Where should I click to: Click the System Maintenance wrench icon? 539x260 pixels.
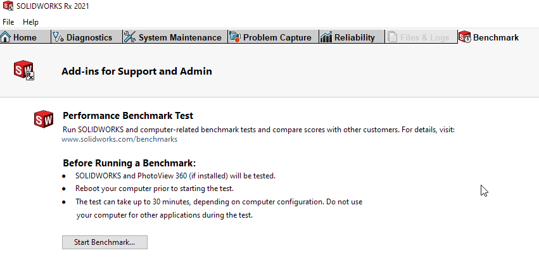(130, 37)
